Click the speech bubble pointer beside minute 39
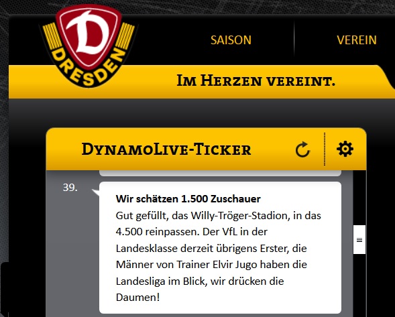The height and width of the screenshot is (317, 395). [x=96, y=192]
